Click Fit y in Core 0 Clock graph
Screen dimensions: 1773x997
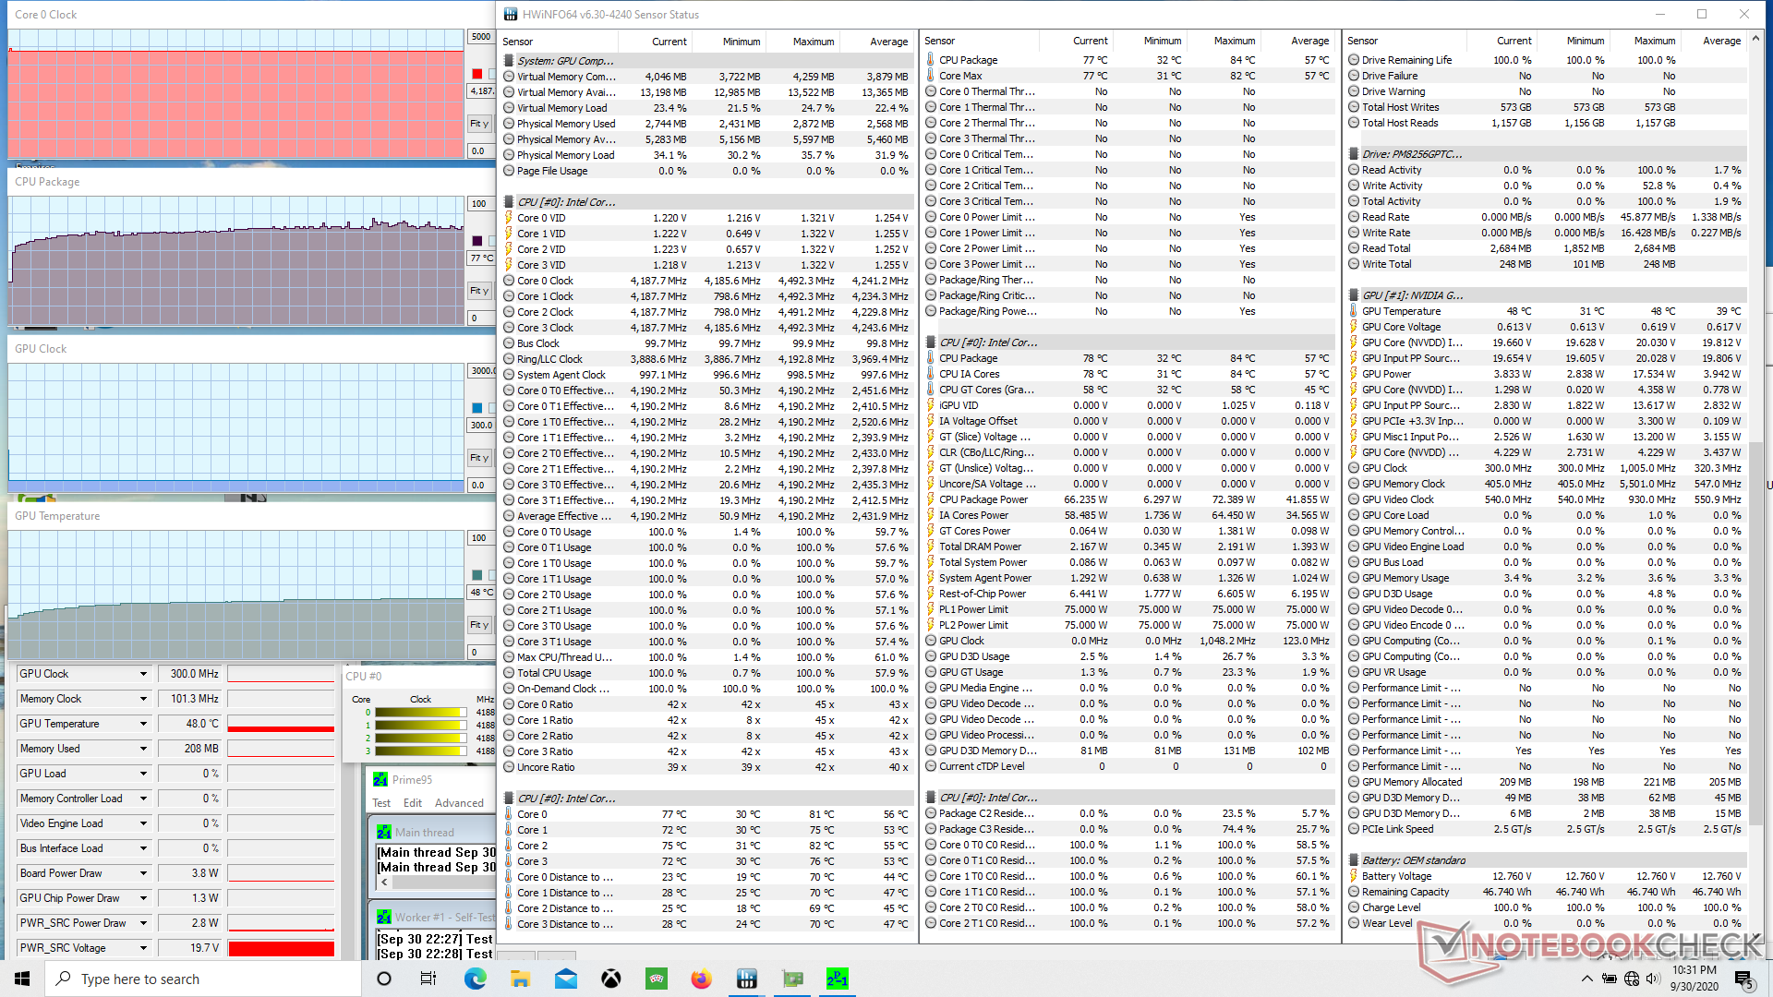pyautogui.click(x=479, y=124)
